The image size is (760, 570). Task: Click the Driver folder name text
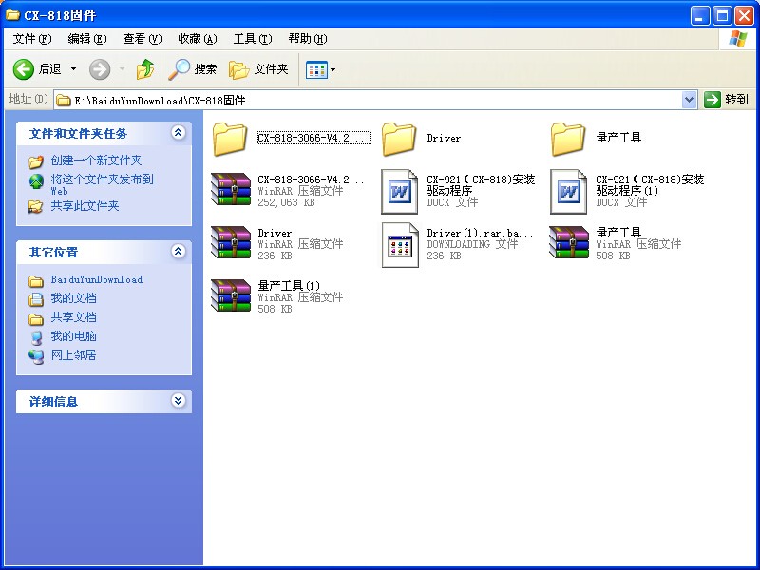click(444, 138)
